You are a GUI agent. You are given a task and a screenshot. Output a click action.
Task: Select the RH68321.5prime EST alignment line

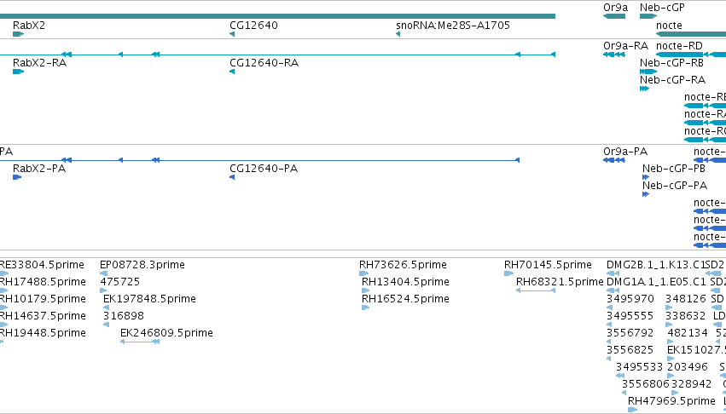536,290
